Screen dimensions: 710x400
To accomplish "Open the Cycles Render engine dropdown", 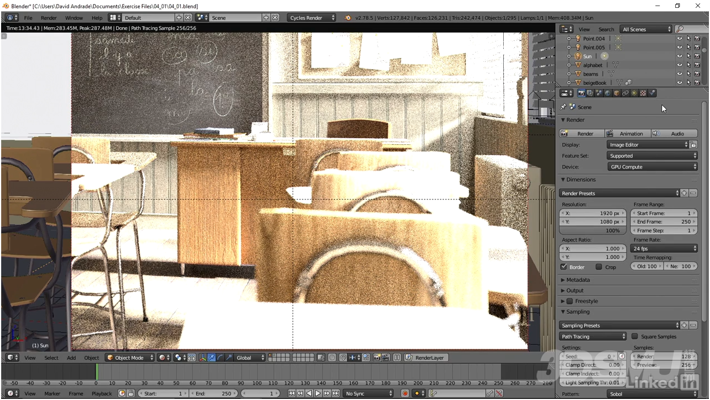I will 311,18.
